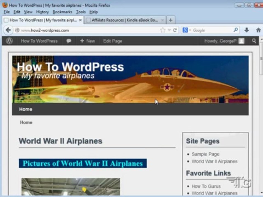Click Home in the dark navigation bar

26,109
